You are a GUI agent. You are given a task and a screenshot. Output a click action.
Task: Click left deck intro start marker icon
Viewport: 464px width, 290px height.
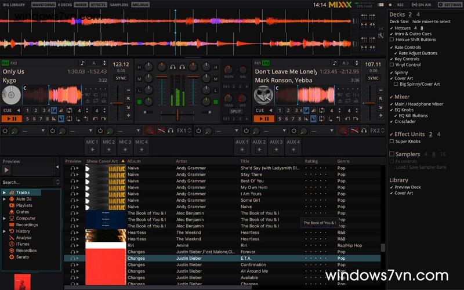(54, 110)
